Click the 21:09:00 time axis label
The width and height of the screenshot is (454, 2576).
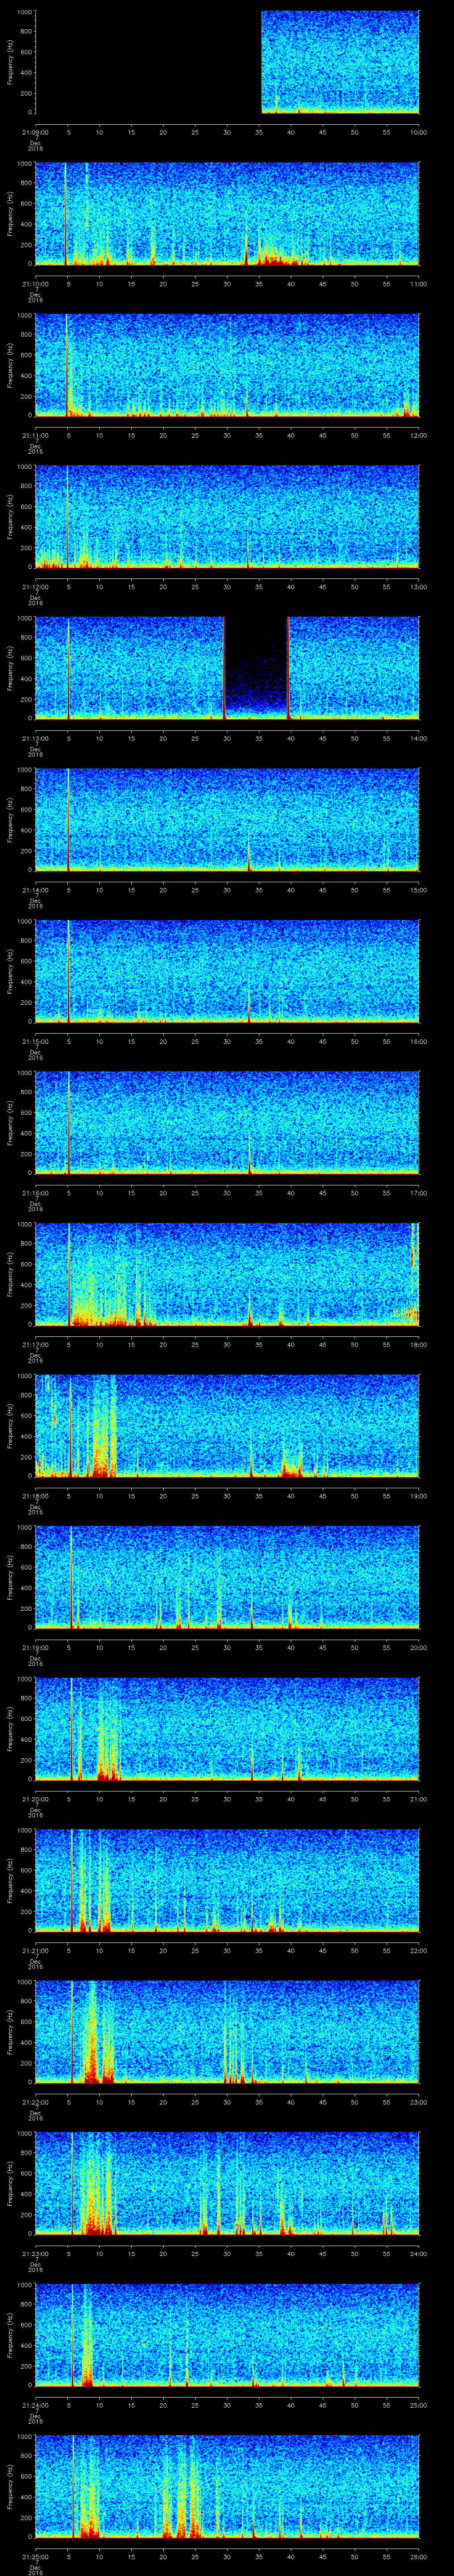[35, 132]
